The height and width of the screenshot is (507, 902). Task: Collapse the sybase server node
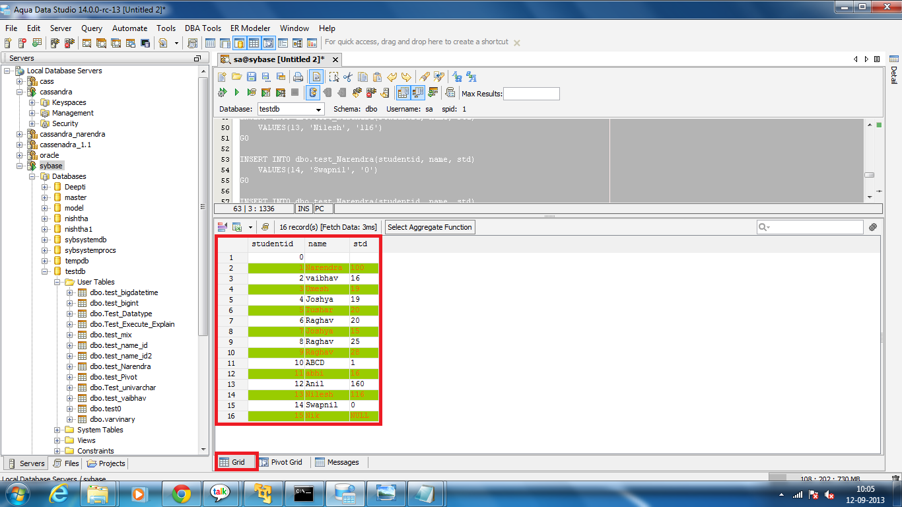coord(20,166)
